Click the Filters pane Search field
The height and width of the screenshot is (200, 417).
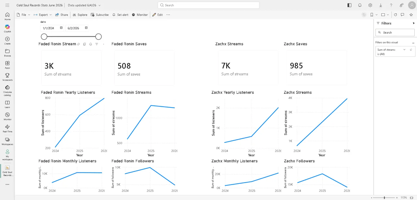coord(395,32)
